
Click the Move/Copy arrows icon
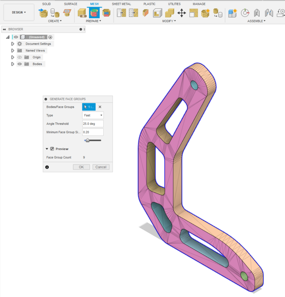coord(181,13)
